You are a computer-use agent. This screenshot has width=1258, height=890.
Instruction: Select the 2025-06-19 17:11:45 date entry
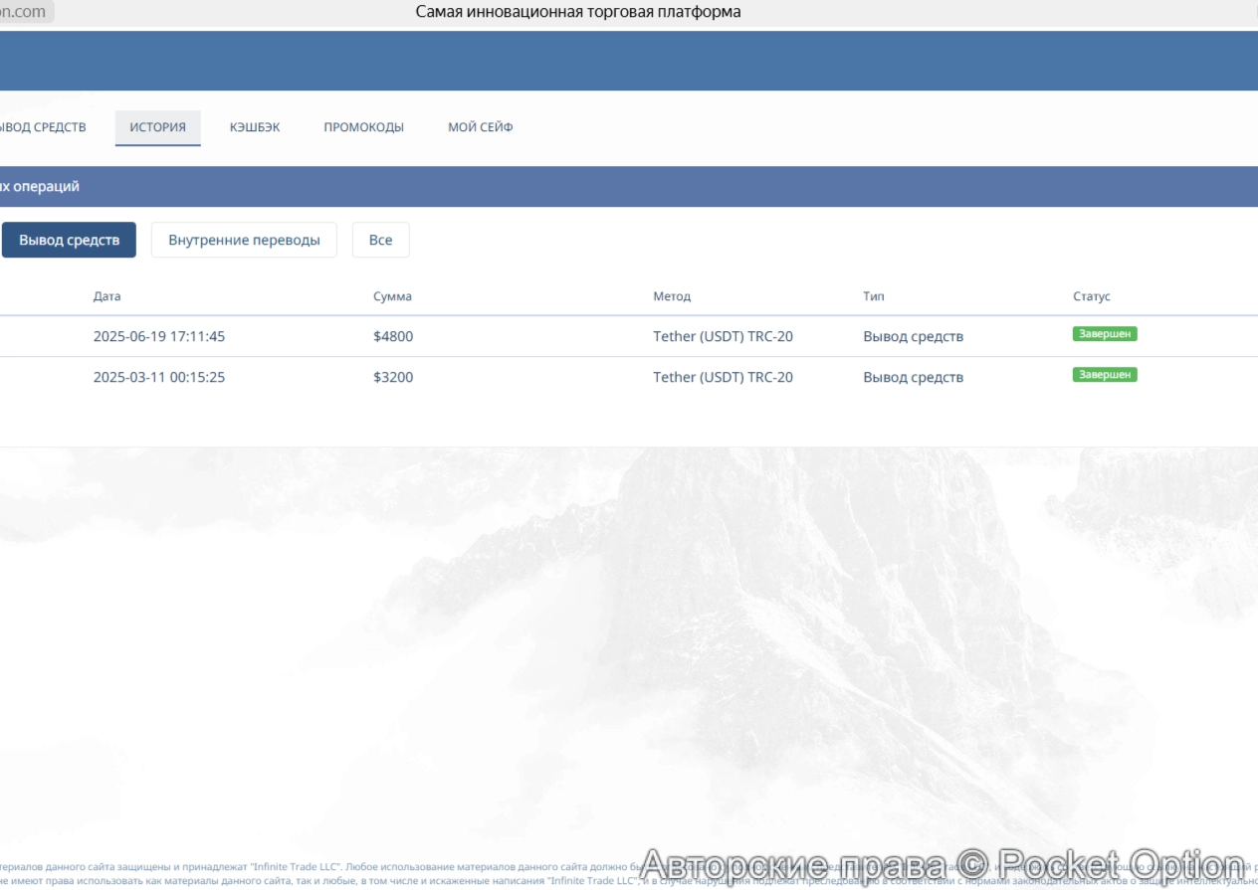point(159,336)
